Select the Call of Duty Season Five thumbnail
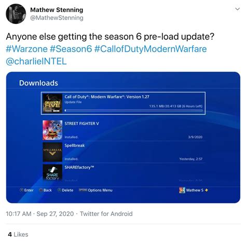This screenshot has height=244, width=246. click(52, 103)
